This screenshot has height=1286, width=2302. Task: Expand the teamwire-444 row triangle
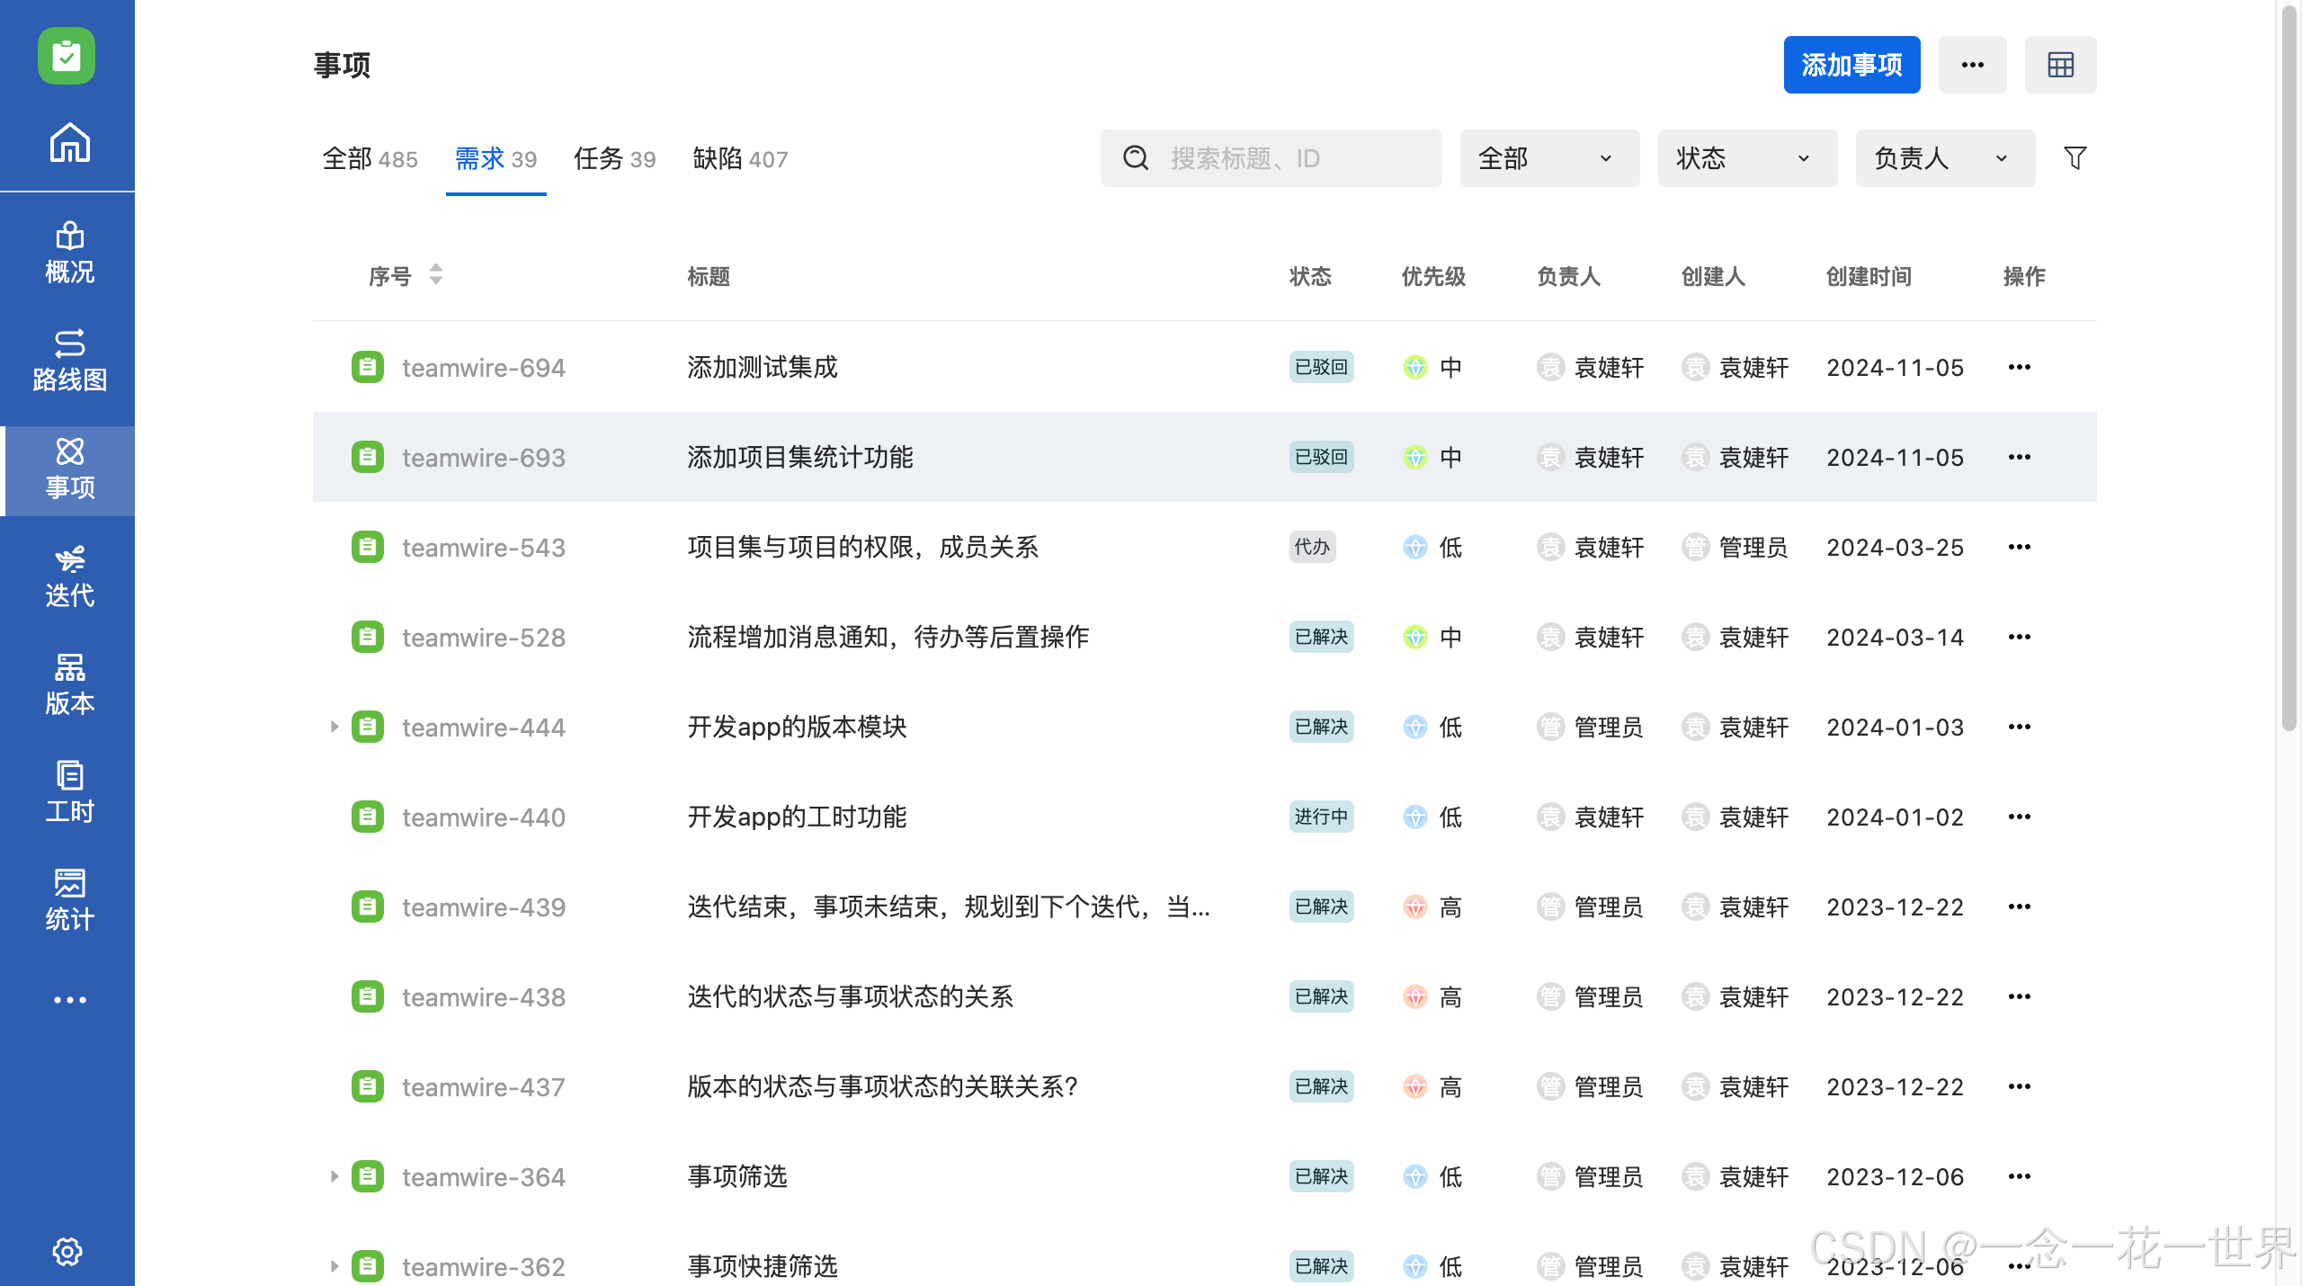pyautogui.click(x=334, y=727)
